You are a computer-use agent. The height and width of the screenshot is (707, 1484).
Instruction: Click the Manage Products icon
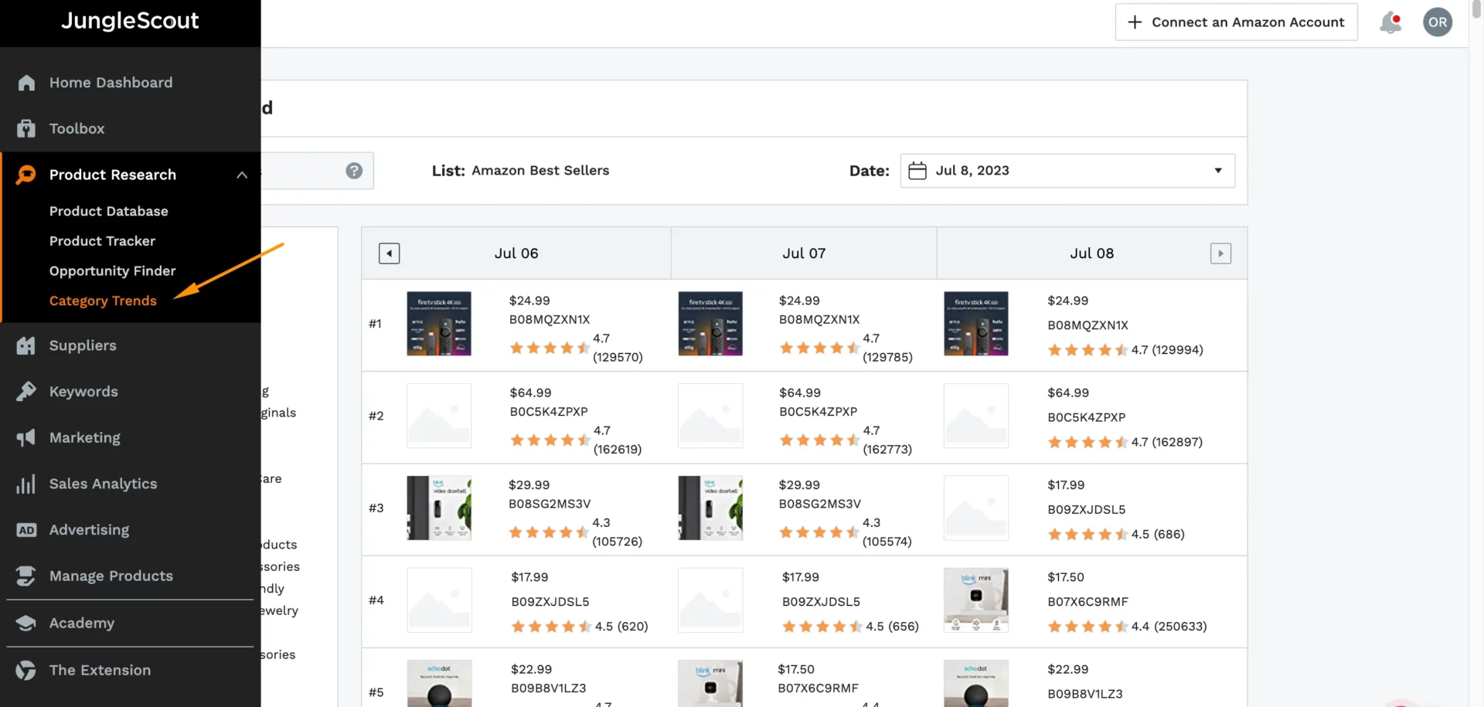[26, 576]
